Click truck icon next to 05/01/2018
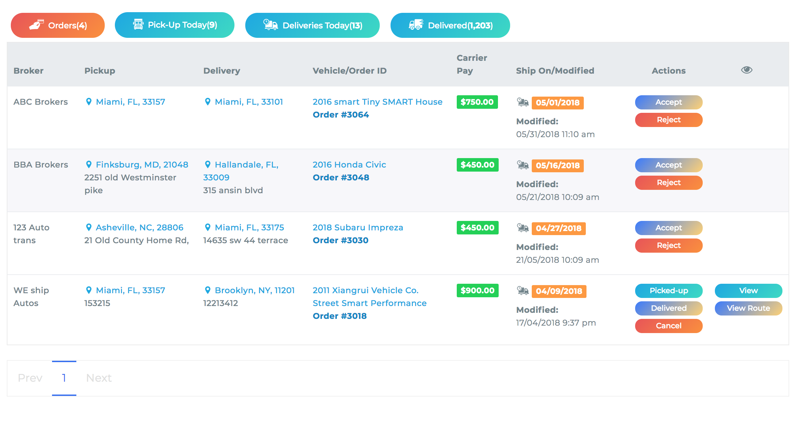The image size is (800, 429). click(x=523, y=102)
